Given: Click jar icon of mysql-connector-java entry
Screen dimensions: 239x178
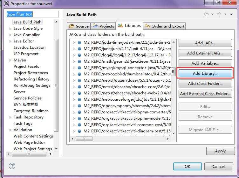Looking at the screenshot, I should (79, 68).
